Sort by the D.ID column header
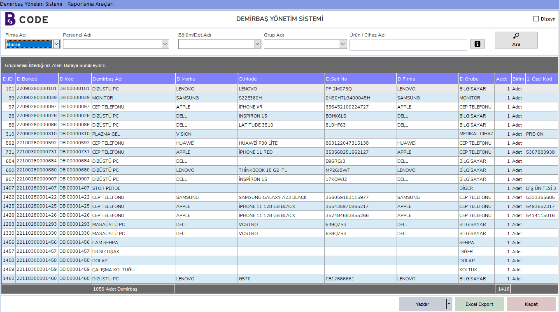The height and width of the screenshot is (312, 559). [x=8, y=79]
